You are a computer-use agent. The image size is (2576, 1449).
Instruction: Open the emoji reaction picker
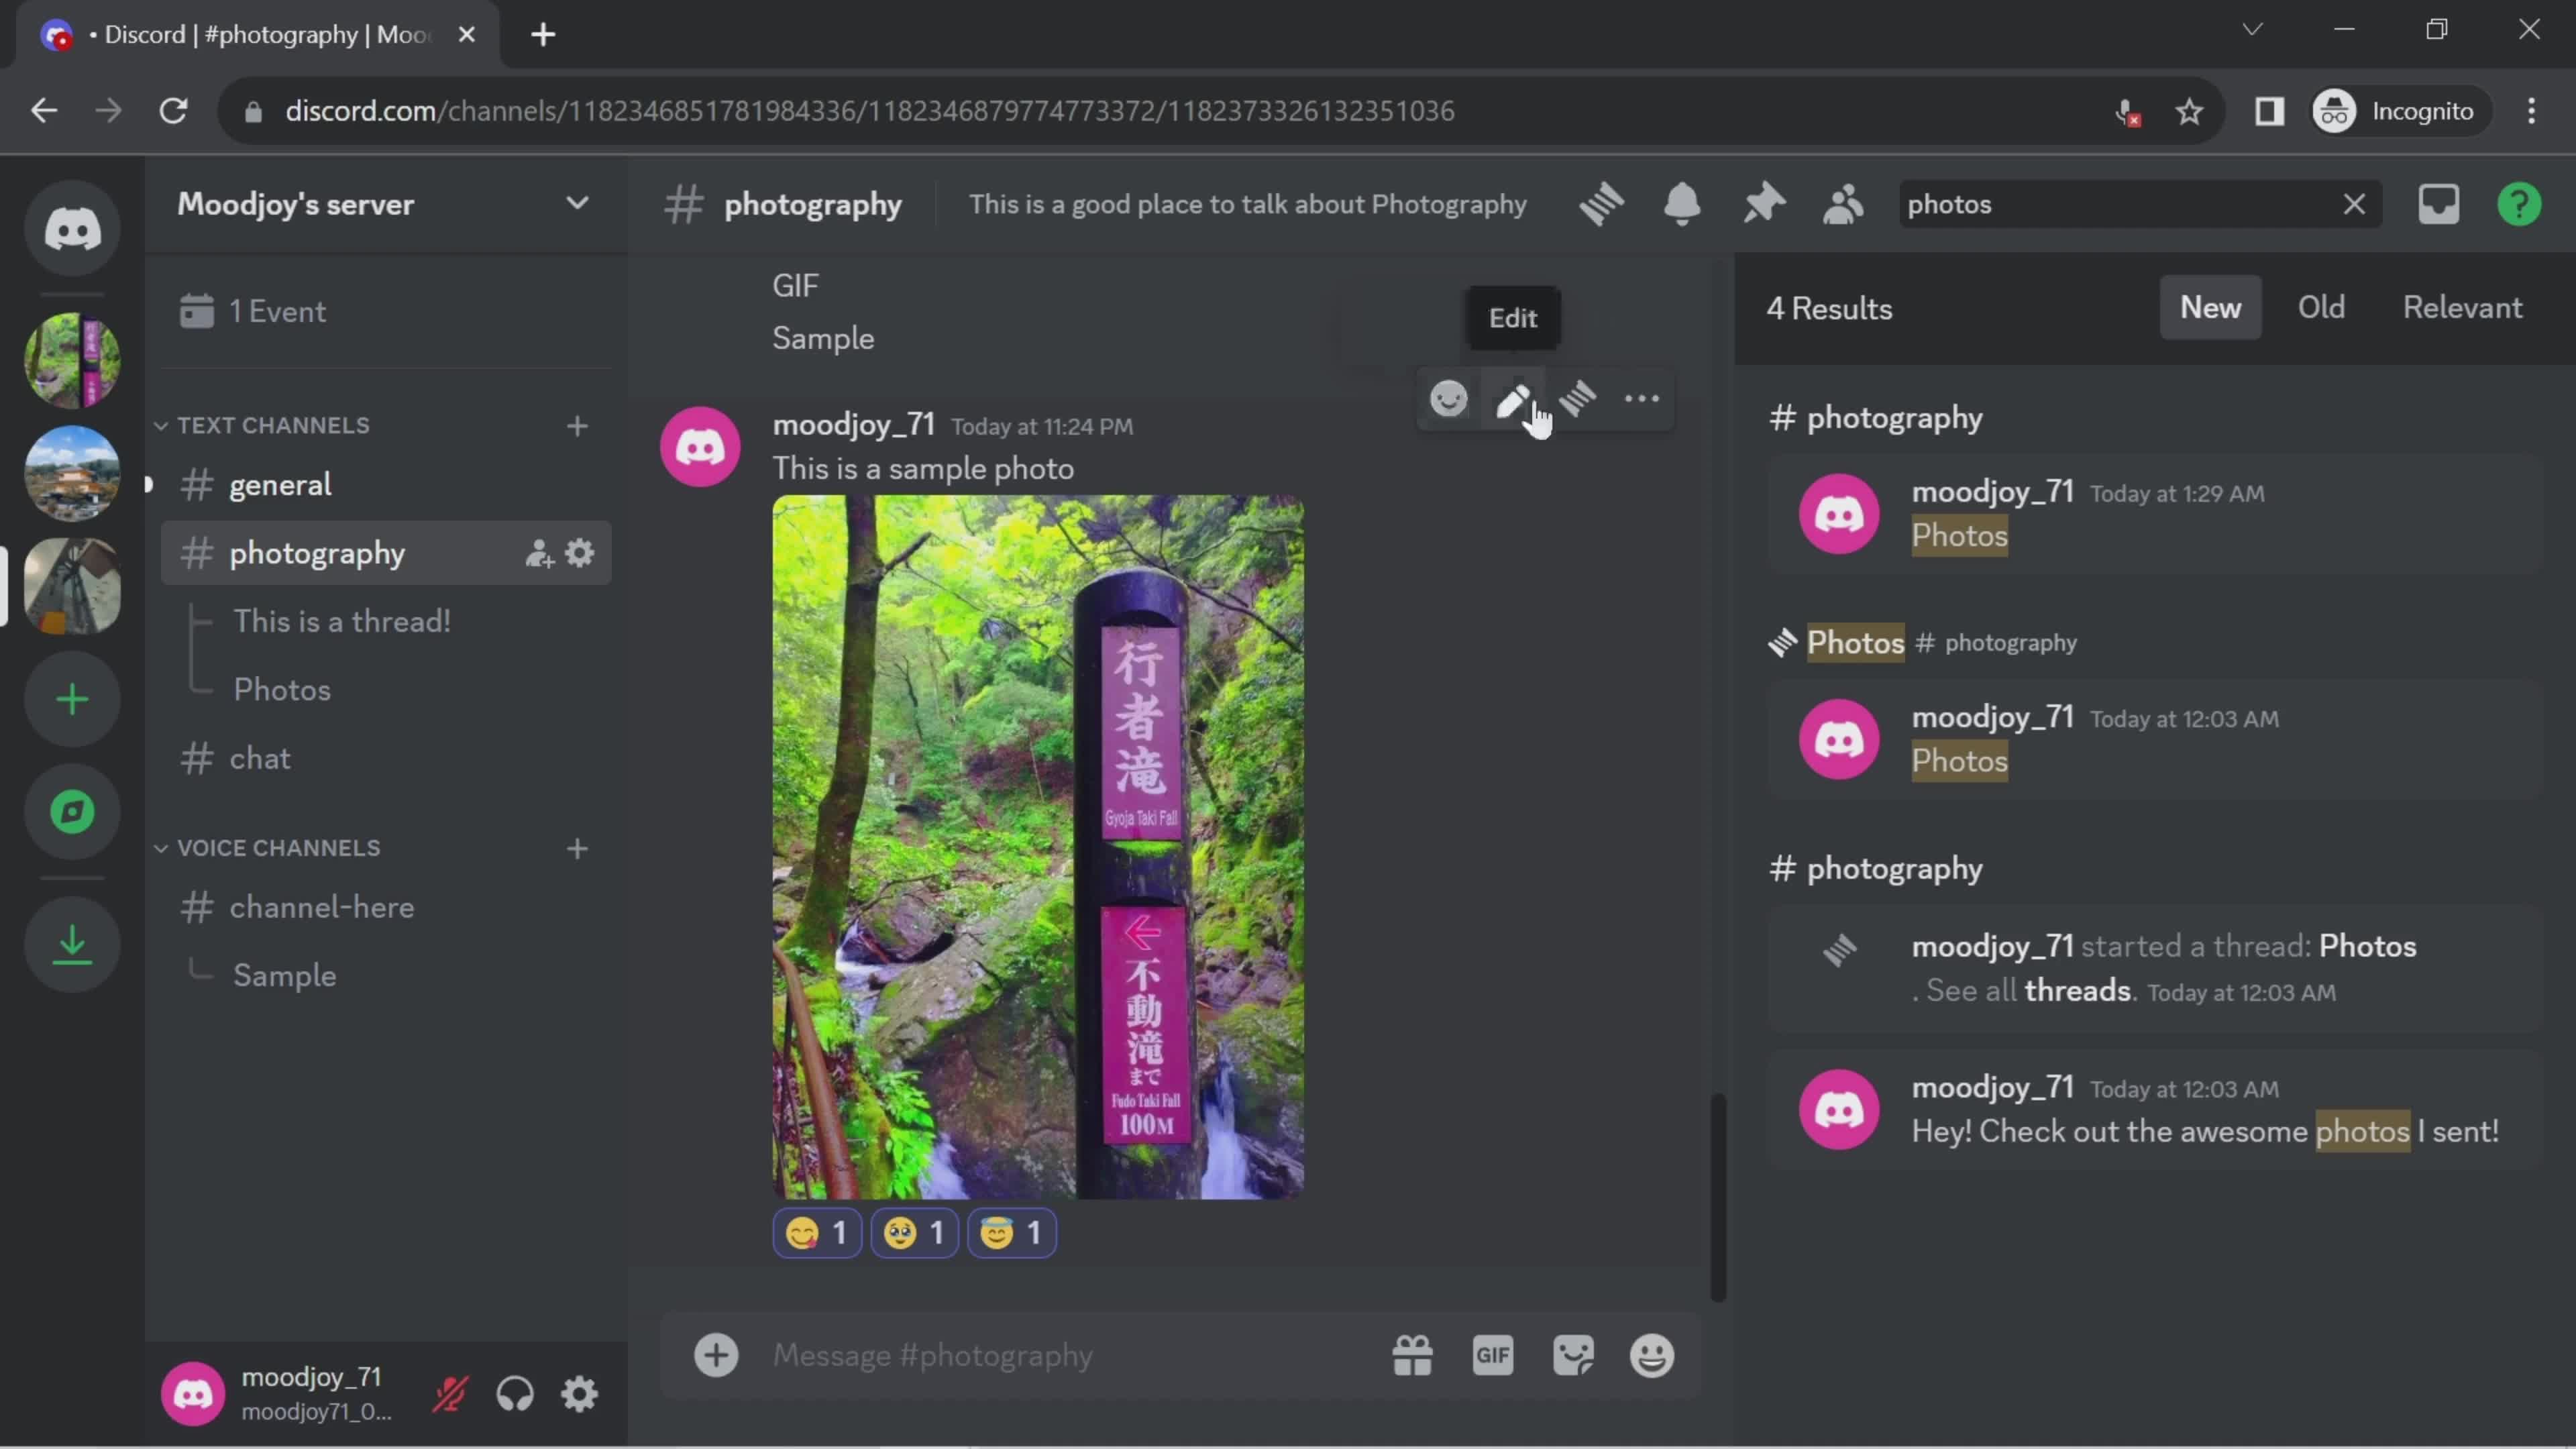[1451, 398]
